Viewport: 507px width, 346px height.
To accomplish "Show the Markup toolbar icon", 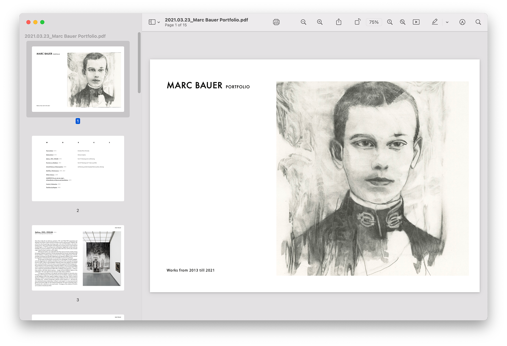I will tap(462, 22).
